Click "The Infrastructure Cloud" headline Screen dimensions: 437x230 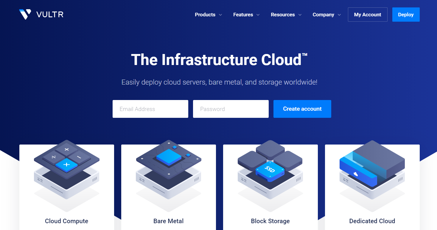[x=219, y=60]
